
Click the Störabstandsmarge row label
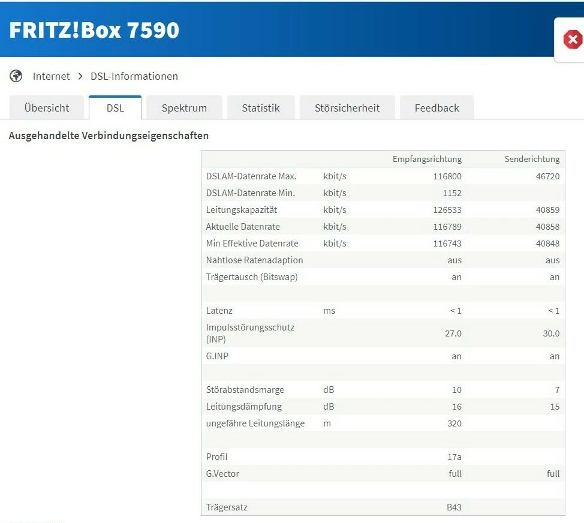click(245, 390)
